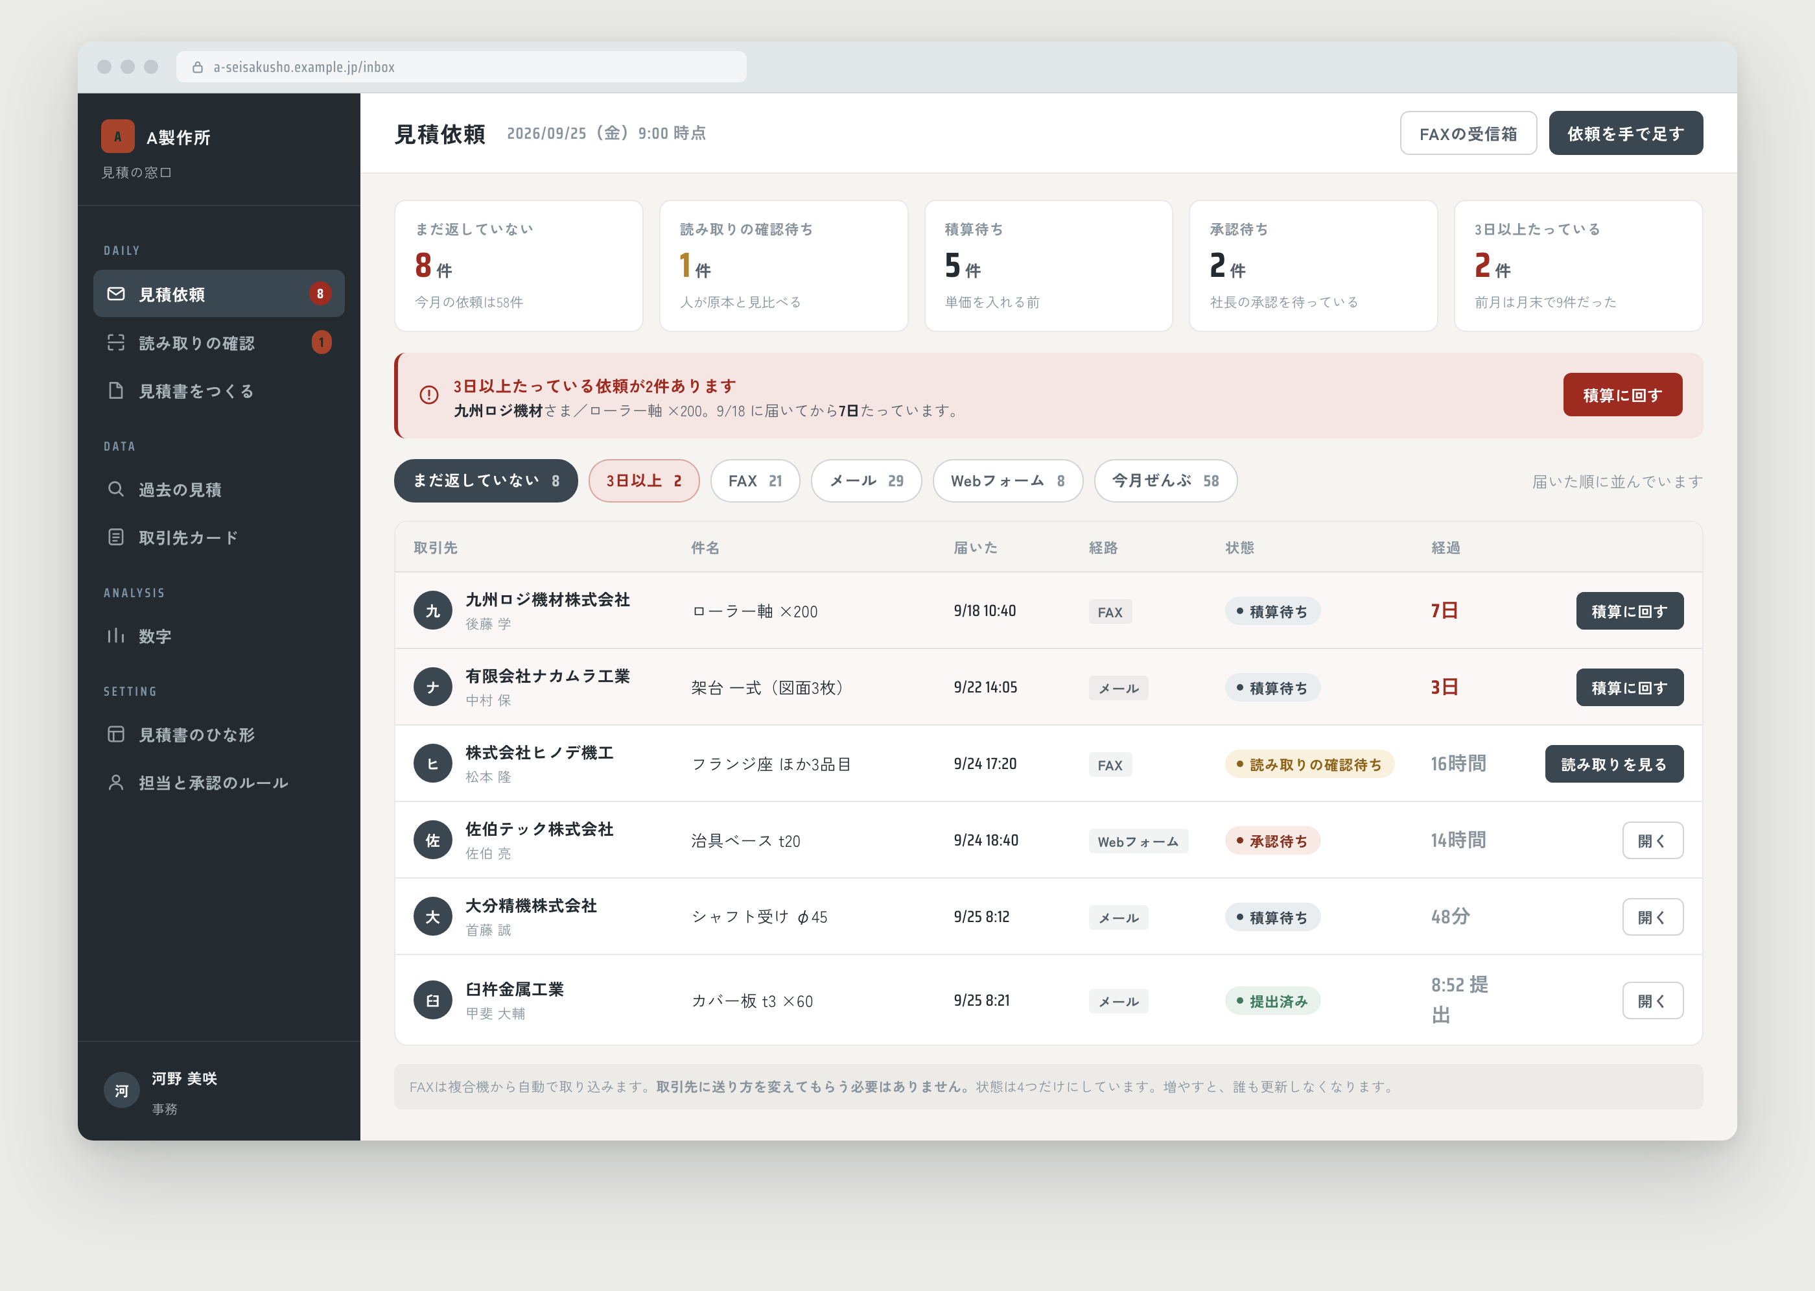Select the まだ返していない 8 filter
Image resolution: width=1815 pixels, height=1291 pixels.
486,481
